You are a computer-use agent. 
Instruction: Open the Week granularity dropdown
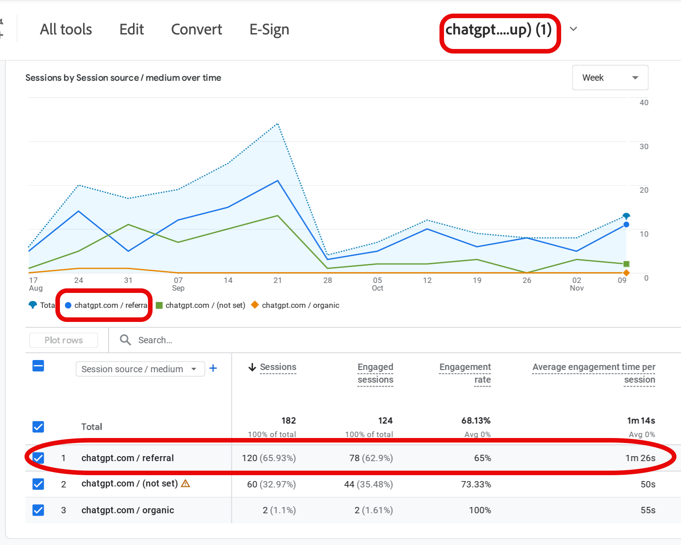pyautogui.click(x=610, y=78)
